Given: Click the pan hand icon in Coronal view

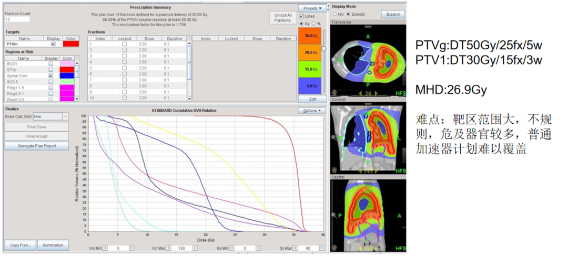Looking at the screenshot, I should (x=333, y=170).
